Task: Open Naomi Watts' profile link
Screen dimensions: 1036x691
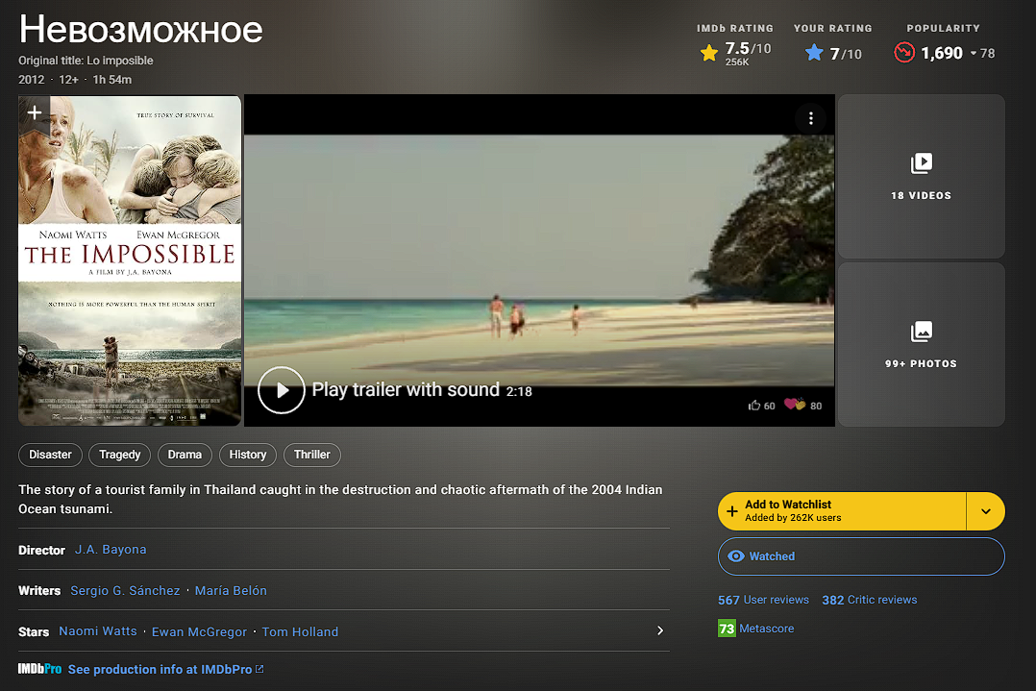Action: point(98,631)
